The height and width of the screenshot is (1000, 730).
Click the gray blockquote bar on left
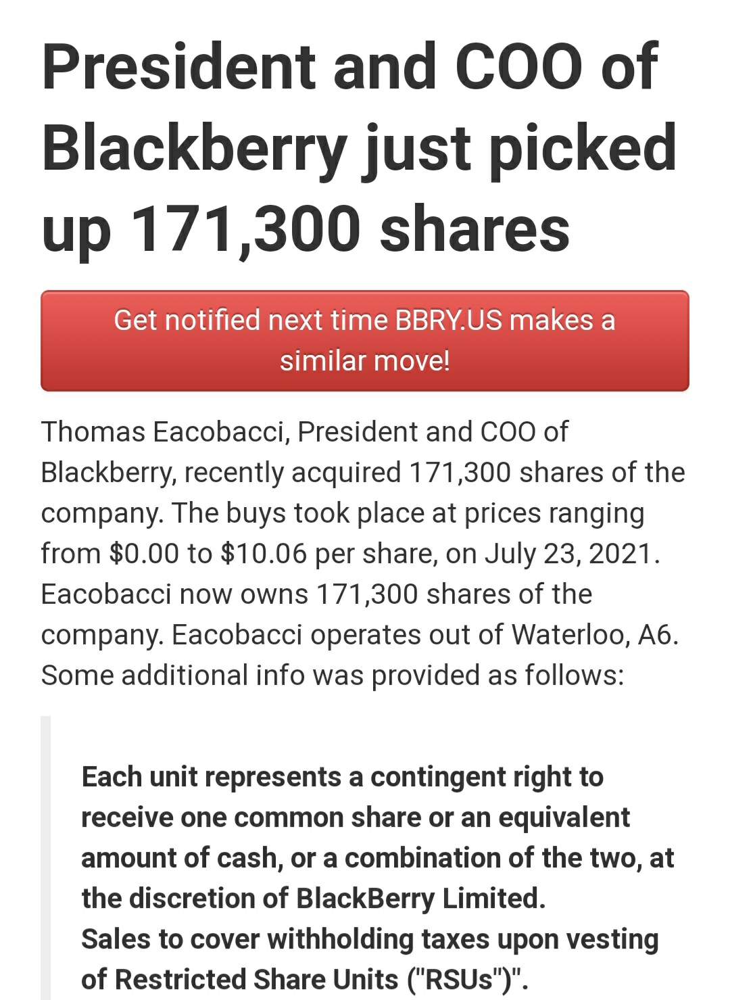coord(45,857)
